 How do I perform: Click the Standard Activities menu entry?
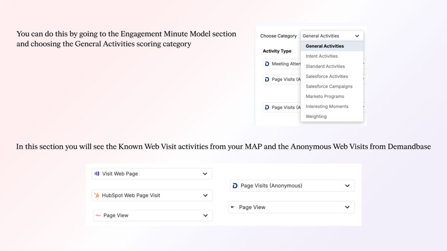coord(325,66)
